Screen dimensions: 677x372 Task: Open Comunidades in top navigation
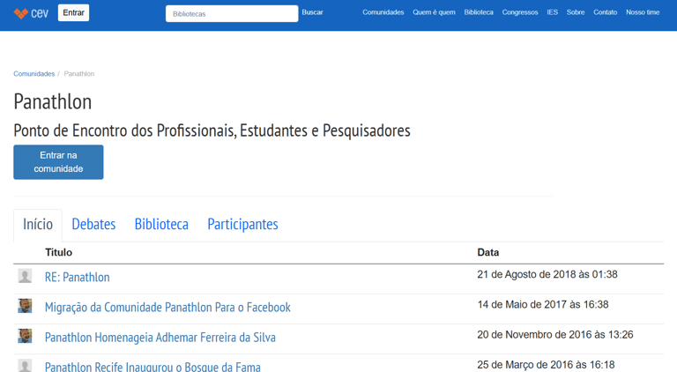pyautogui.click(x=383, y=12)
